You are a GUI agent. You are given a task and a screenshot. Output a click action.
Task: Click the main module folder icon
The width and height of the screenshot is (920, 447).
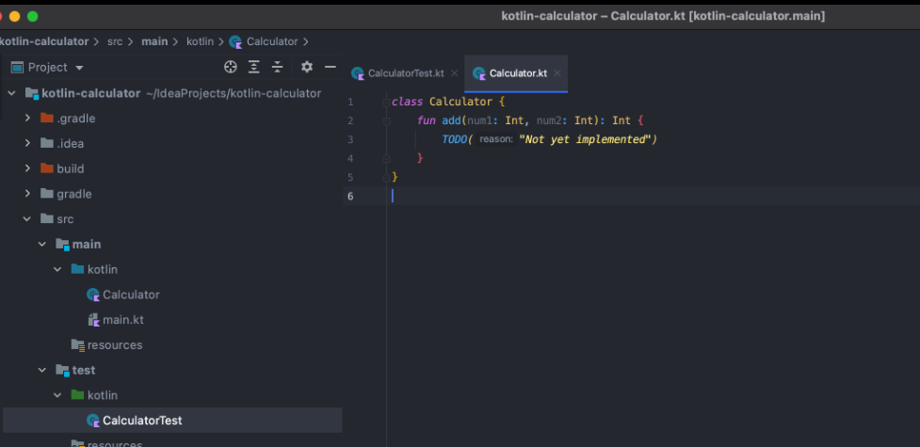click(x=62, y=245)
